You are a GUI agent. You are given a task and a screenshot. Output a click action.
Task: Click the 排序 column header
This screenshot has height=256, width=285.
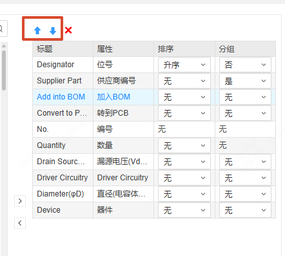pyautogui.click(x=184, y=49)
